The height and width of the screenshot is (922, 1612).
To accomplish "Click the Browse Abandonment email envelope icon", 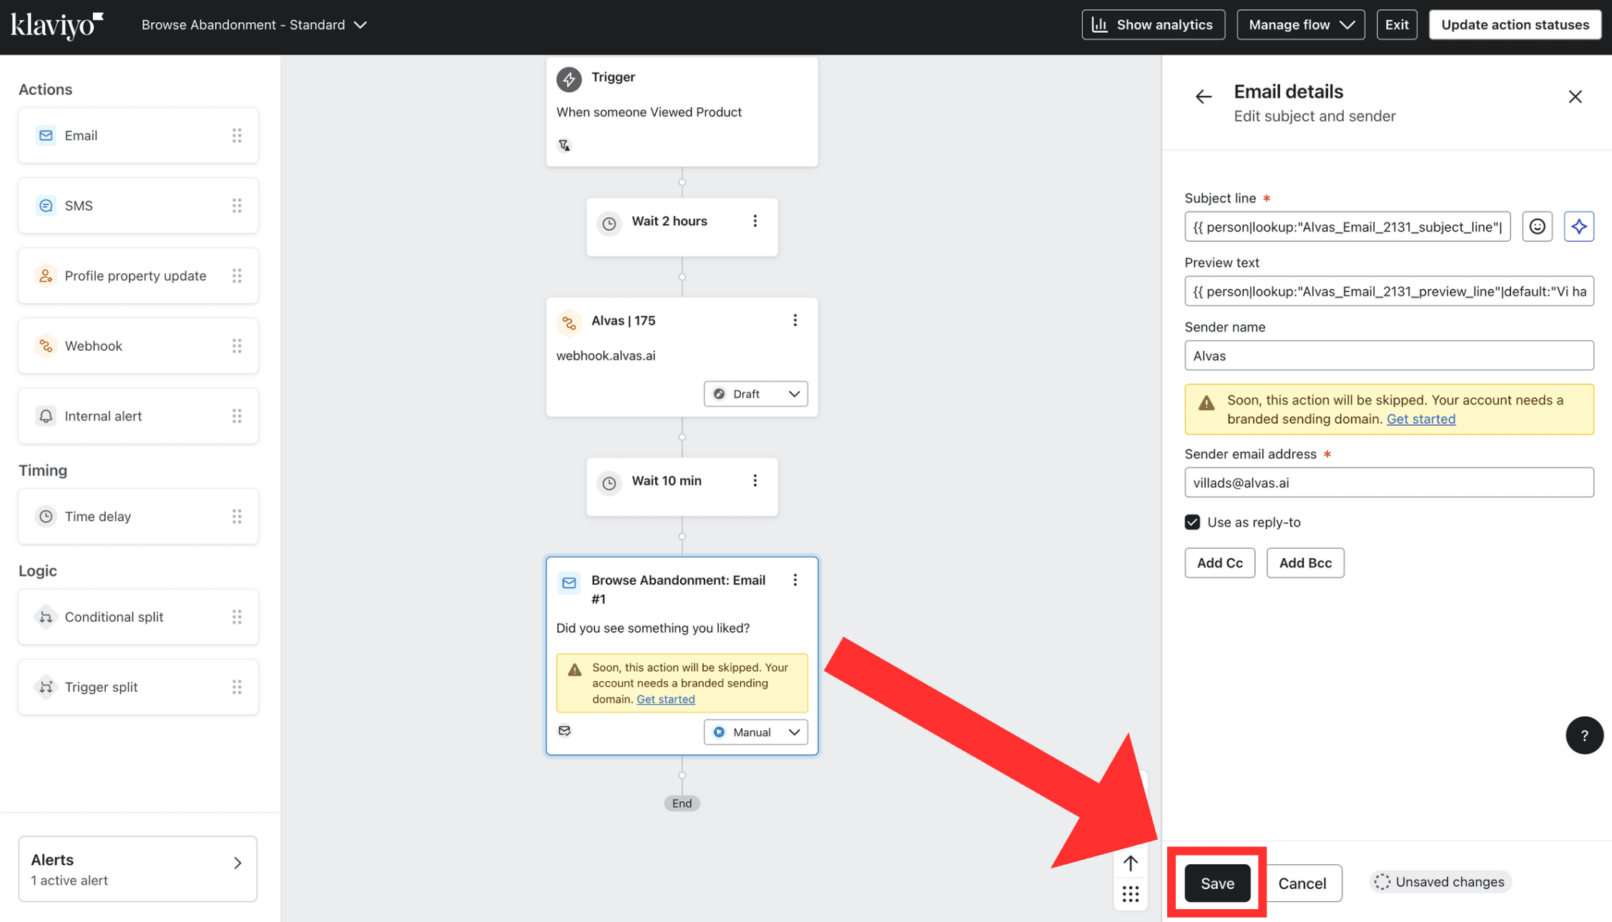I will [569, 583].
